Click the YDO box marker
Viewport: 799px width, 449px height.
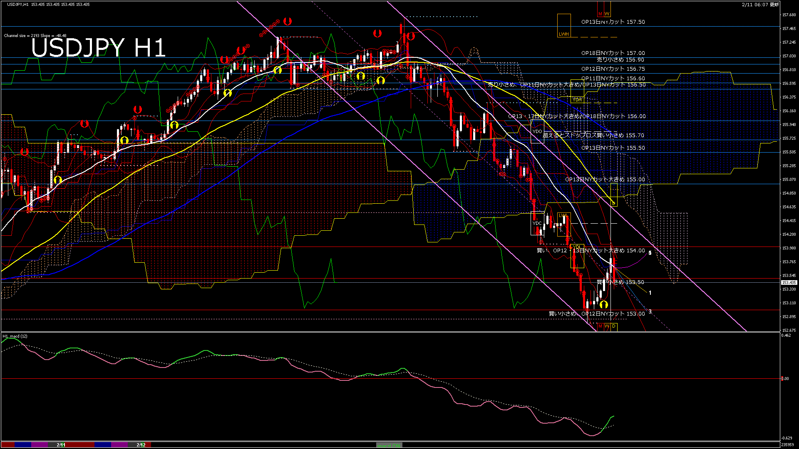pos(537,131)
